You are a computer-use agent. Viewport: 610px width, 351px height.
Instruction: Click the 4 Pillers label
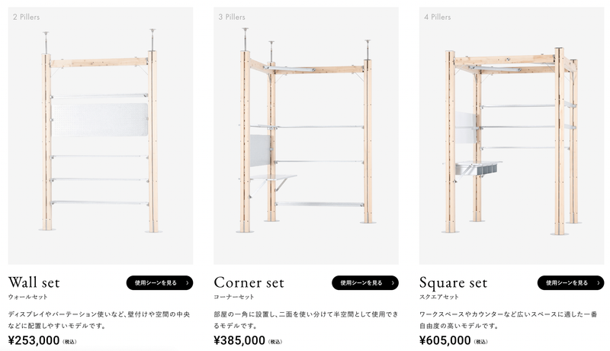[437, 17]
